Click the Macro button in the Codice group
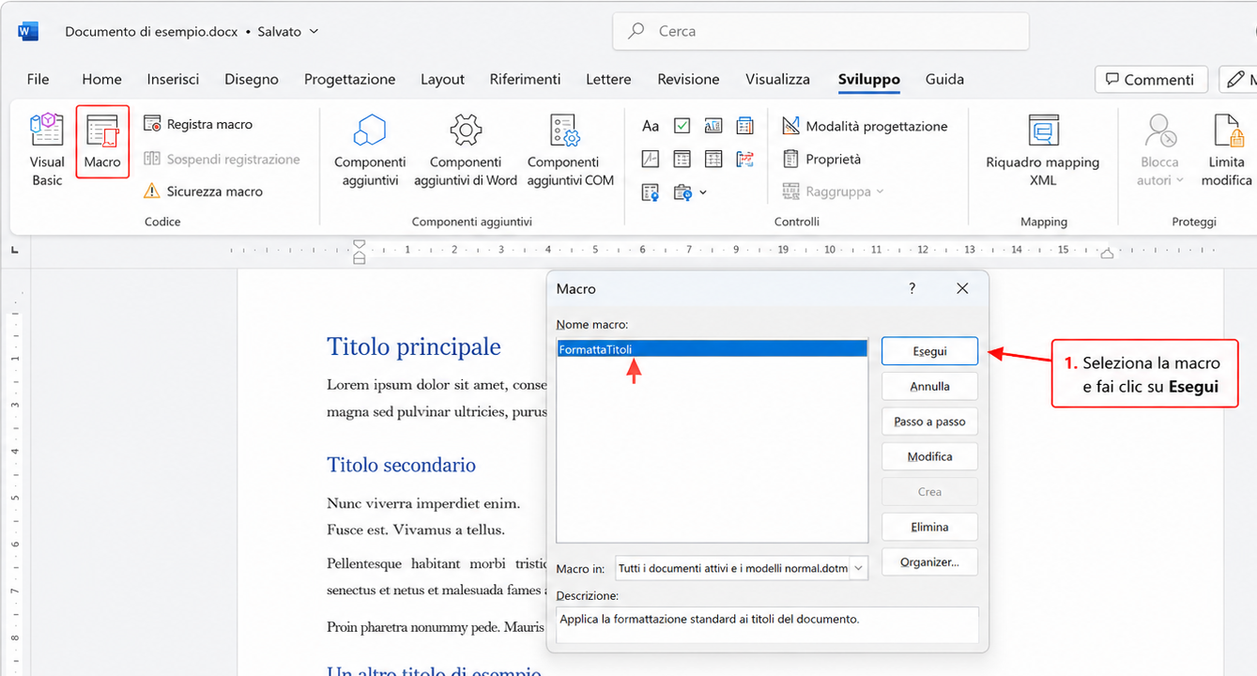1257x676 pixels. [x=102, y=142]
